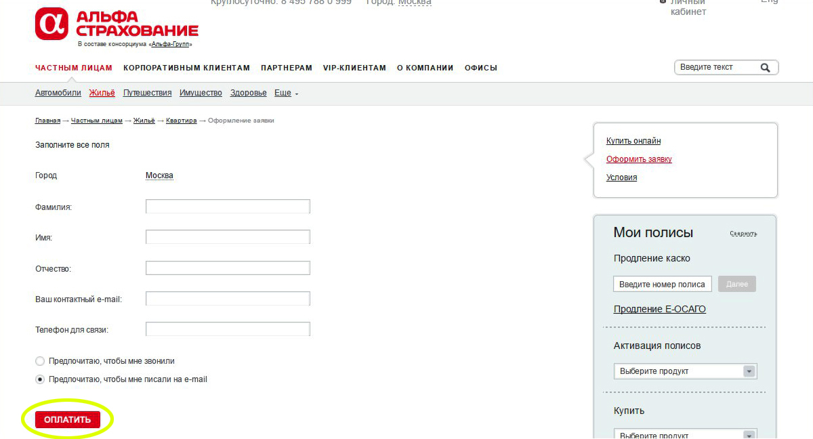
Task: Click the contact e-mail input field
Action: (x=228, y=299)
